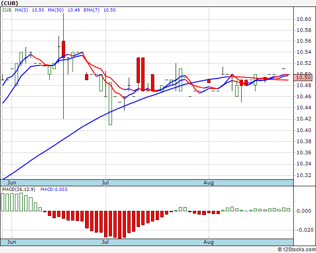The width and height of the screenshot is (316, 253).
Task: Click the 10.34 price axis label
Action: click(304, 164)
